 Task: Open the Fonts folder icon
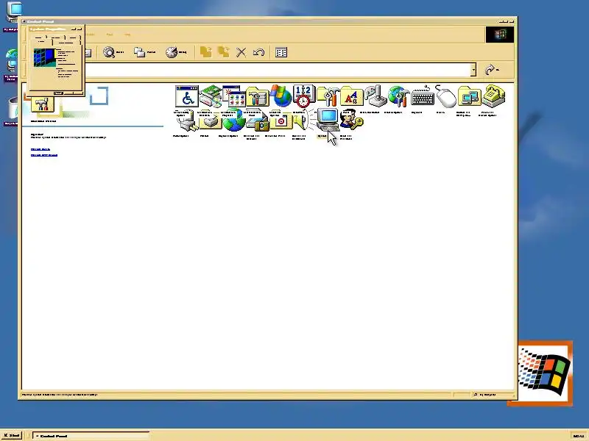(x=352, y=97)
